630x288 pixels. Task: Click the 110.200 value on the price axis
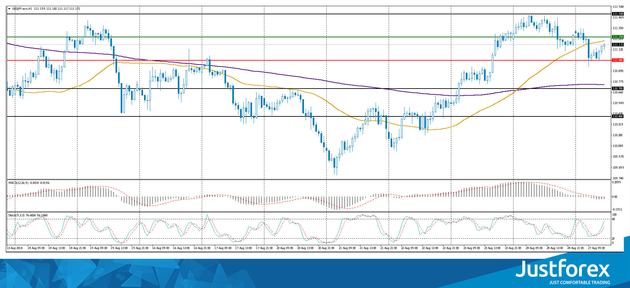click(618, 135)
